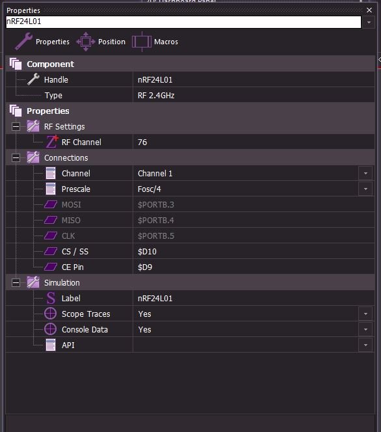
Task: Open the Scope Traces dropdown arrow
Action: 365,314
